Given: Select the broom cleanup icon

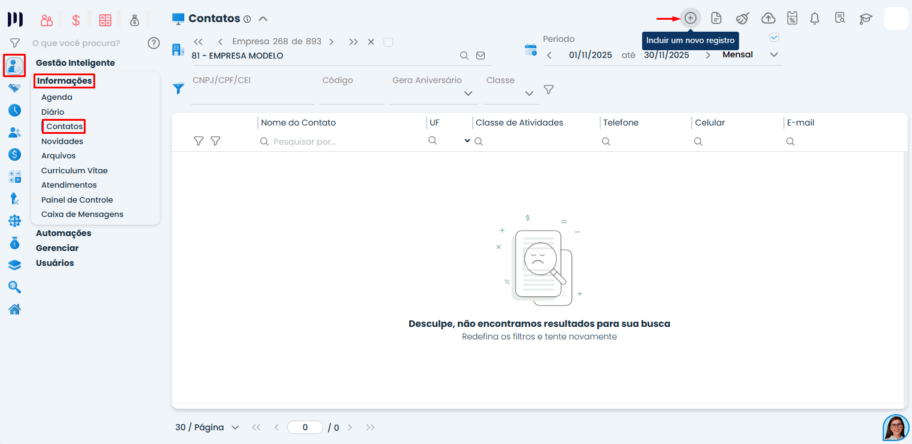Looking at the screenshot, I should point(742,19).
